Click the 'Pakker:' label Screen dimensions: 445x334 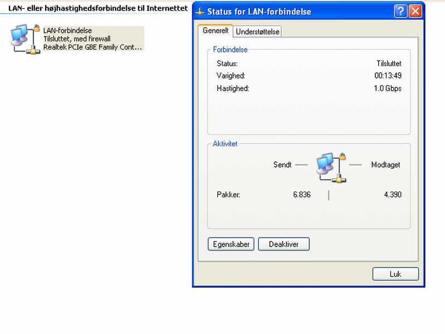click(x=229, y=195)
